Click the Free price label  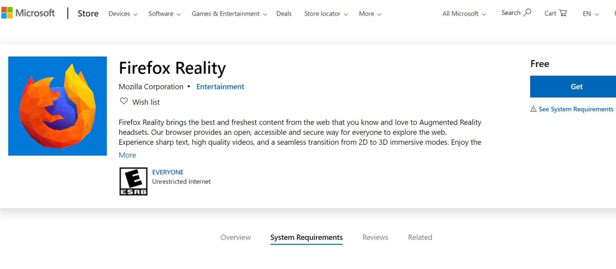click(540, 64)
